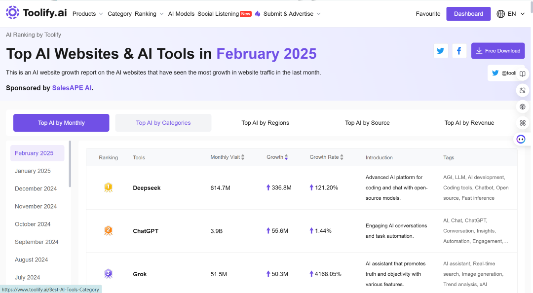
Task: Open the Deepseek tool link
Action: click(147, 187)
